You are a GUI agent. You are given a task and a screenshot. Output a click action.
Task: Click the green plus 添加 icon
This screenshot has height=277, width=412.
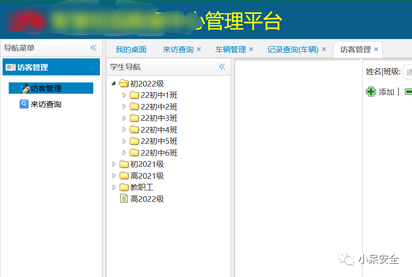pyautogui.click(x=371, y=92)
